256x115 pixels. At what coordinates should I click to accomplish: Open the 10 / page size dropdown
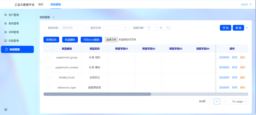[239, 102]
